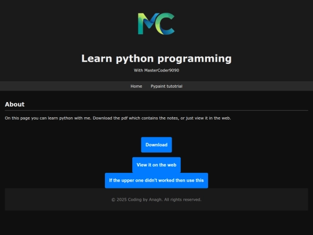
Task: Use the 'If the upper one didn't worked' button
Action: coord(156,180)
